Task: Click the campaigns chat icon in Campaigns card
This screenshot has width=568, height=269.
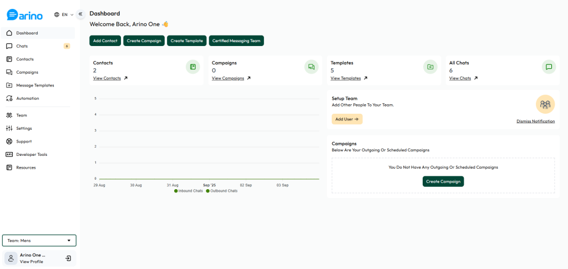Action: (x=312, y=67)
